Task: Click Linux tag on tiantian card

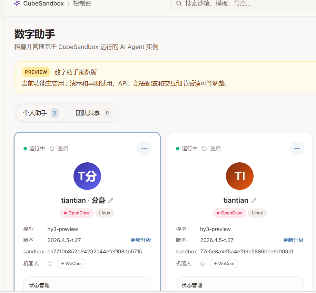Action: coord(257,213)
